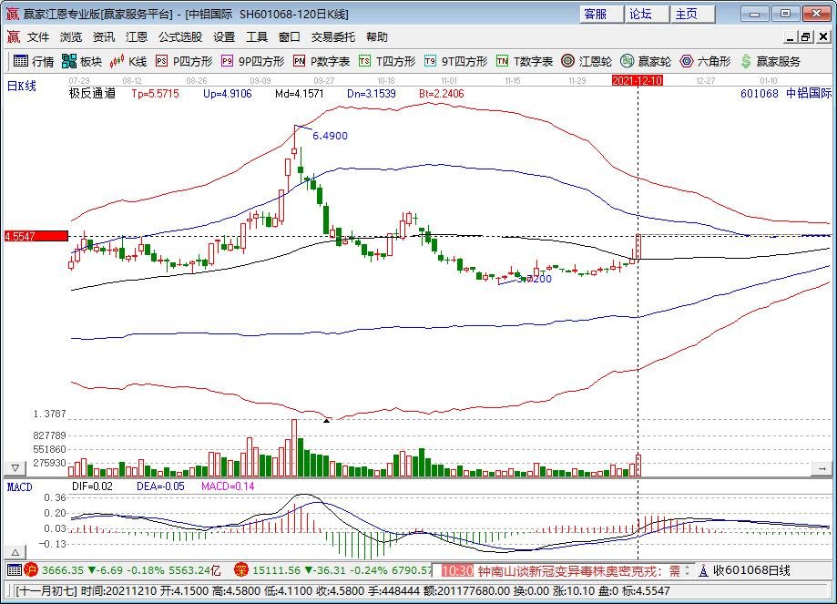The image size is (837, 604).
Task: Click the 2021-12-10 date marker
Action: 637,80
